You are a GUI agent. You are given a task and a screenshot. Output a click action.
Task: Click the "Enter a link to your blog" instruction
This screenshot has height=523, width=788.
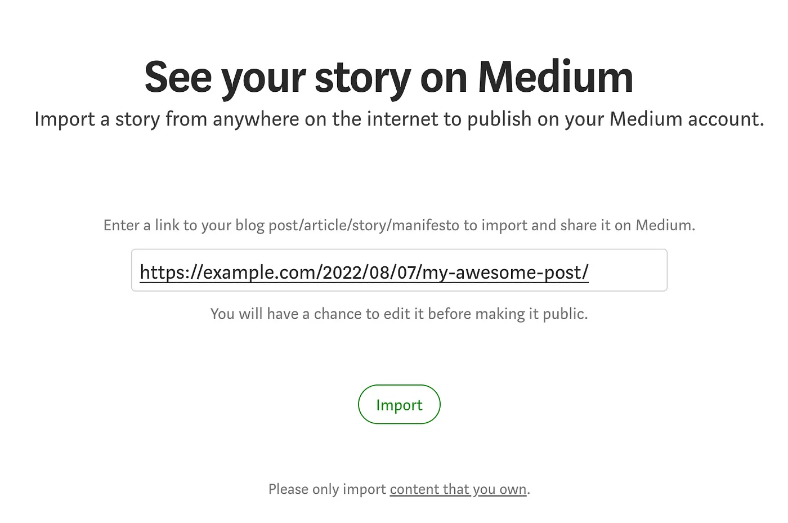[x=399, y=225]
